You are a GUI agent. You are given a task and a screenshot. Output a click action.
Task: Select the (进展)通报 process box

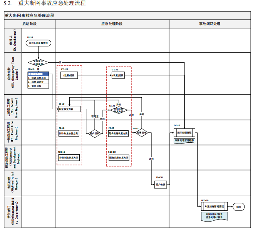tap(69, 75)
